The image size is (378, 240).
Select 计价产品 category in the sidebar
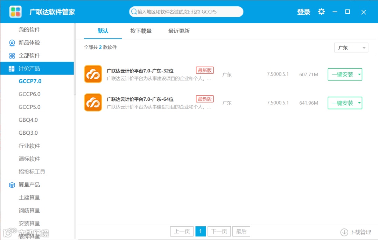[x=37, y=69]
